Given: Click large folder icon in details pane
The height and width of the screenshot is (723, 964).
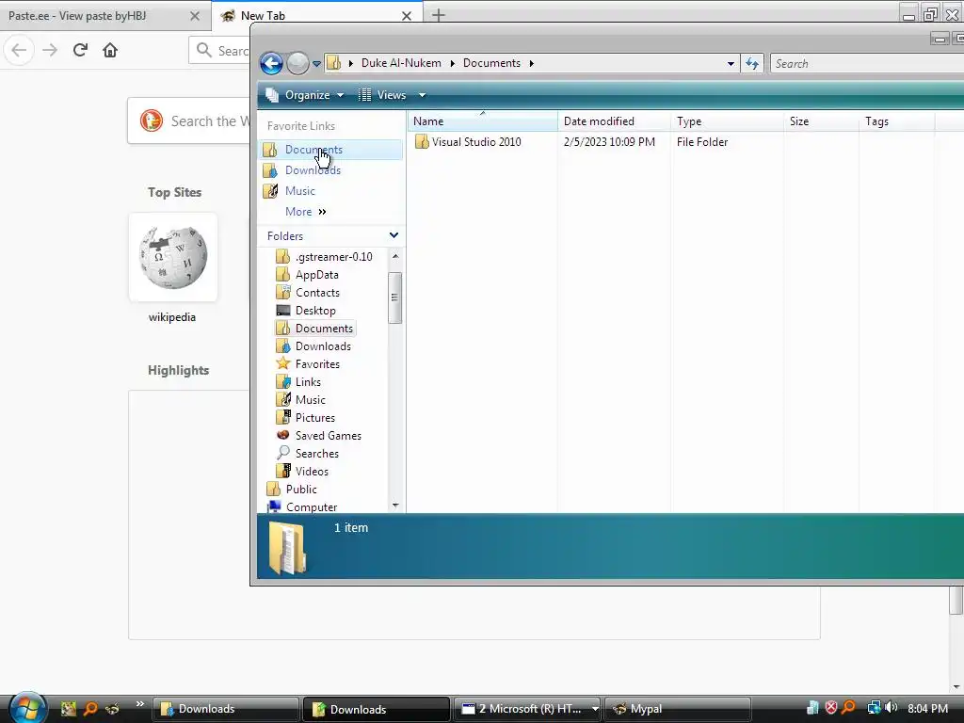Looking at the screenshot, I should [x=287, y=548].
